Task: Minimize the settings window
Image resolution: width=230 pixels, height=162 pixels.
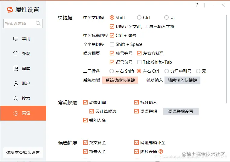Action: (212, 6)
